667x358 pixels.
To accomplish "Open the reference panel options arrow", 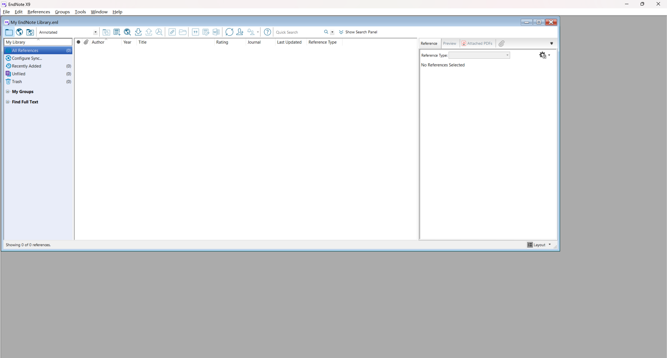I will (552, 43).
